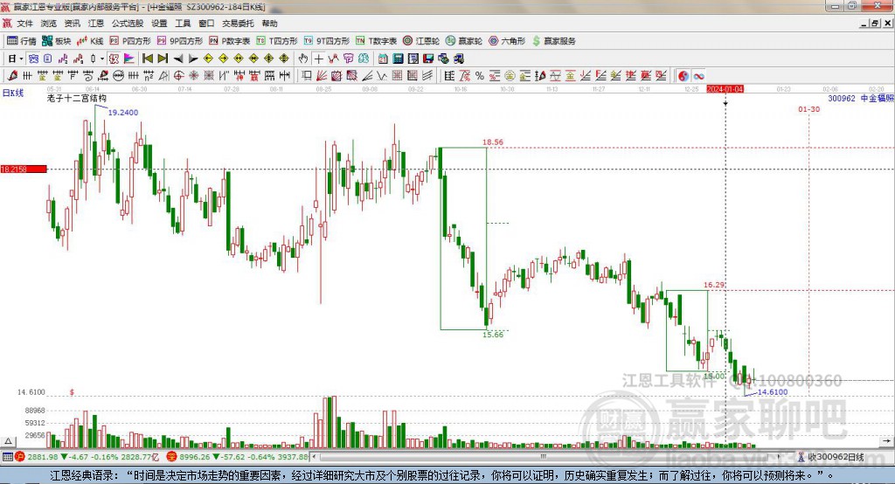Click the 沪 index indicator icon
This screenshot has width=895, height=484.
tap(20, 457)
